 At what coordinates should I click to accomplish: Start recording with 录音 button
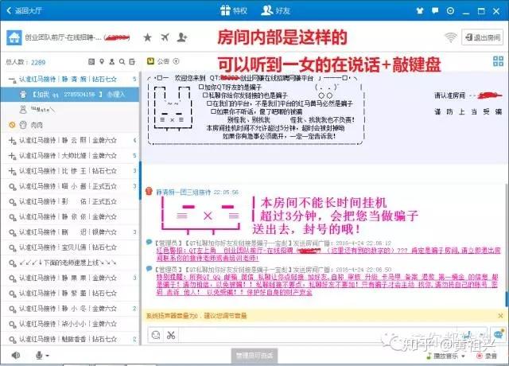487,356
